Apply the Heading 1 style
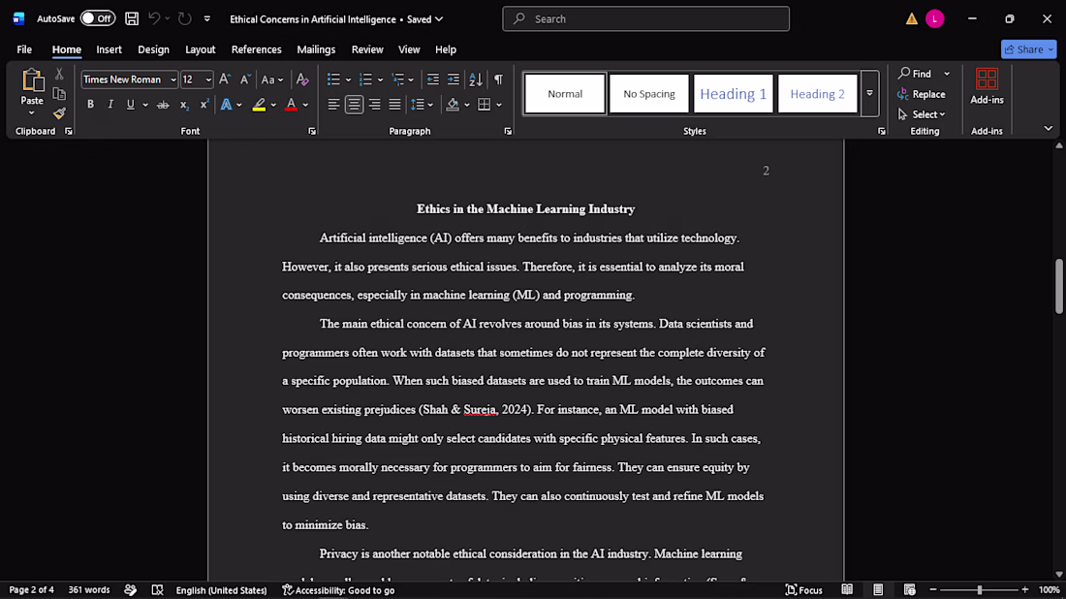1066x599 pixels. (x=733, y=94)
